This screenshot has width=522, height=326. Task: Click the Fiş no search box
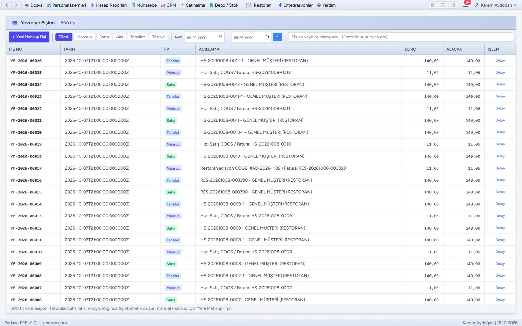coord(400,37)
